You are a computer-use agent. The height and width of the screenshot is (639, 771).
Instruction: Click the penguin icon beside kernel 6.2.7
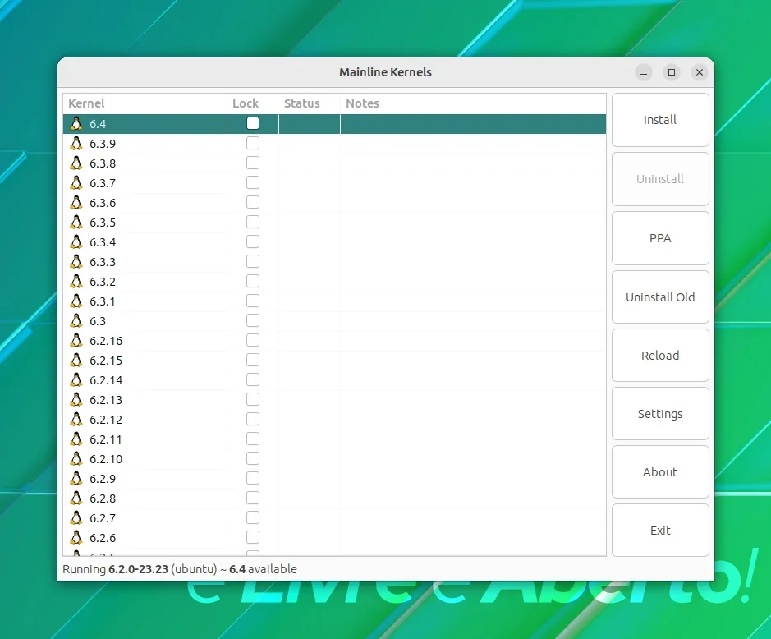76,517
